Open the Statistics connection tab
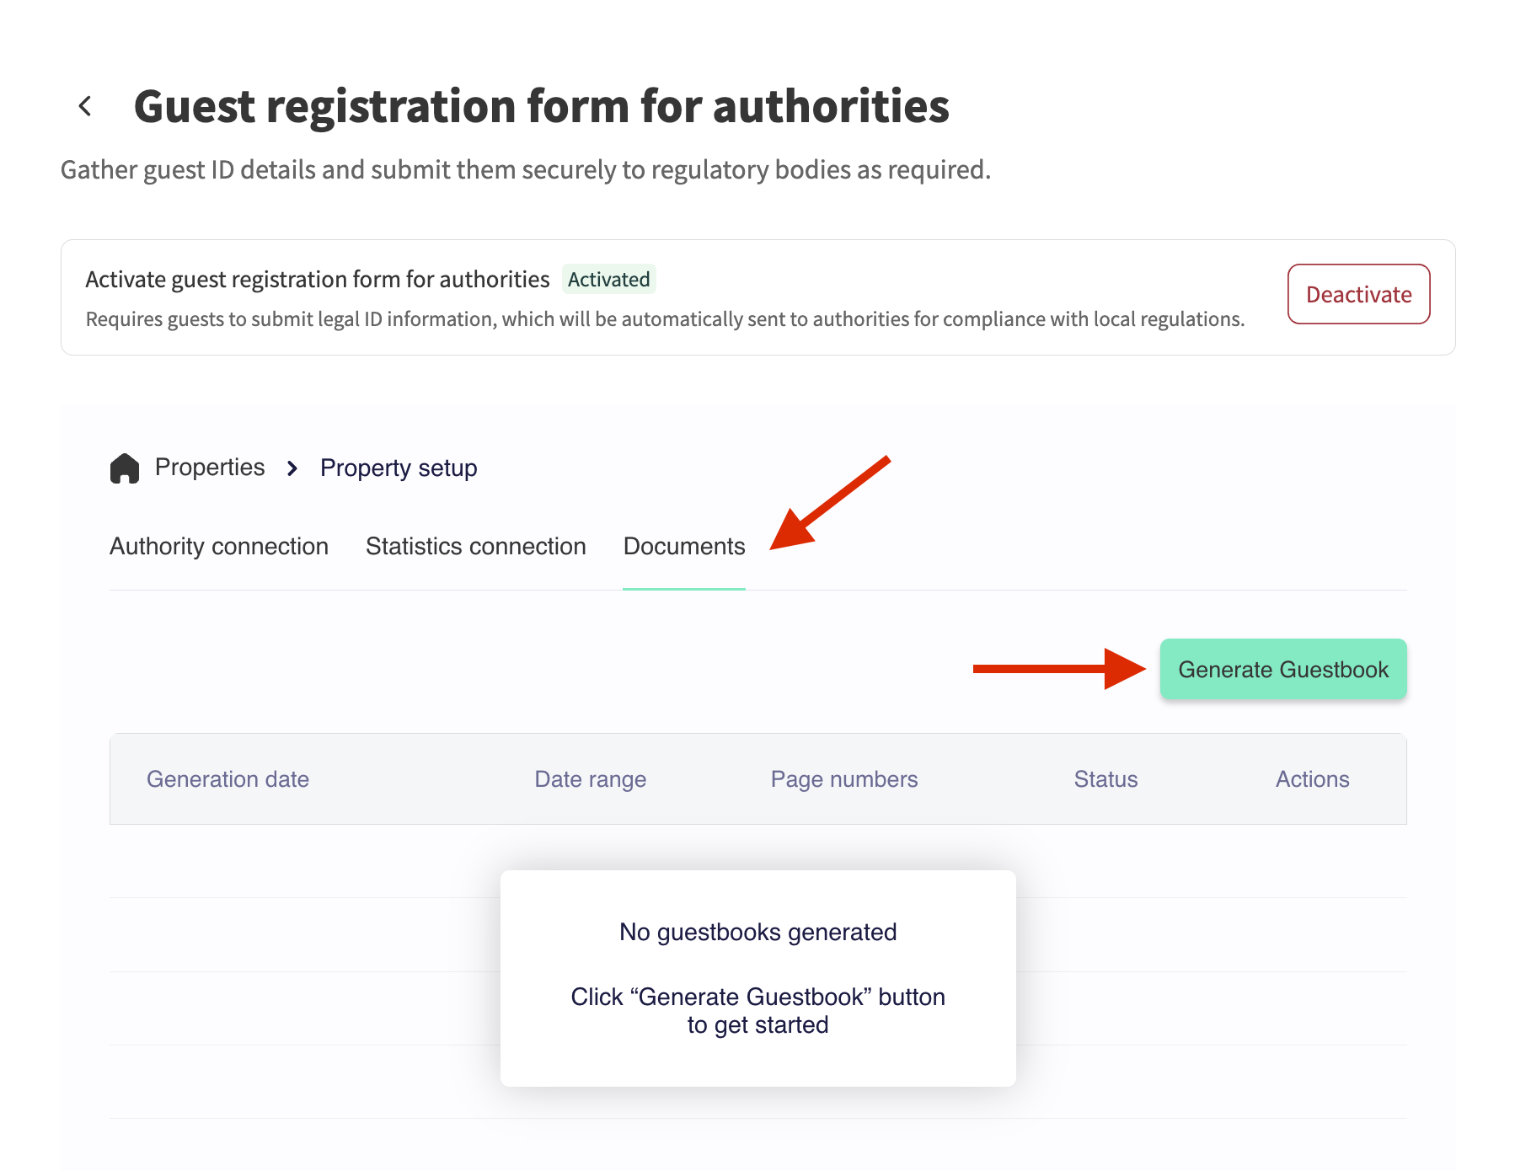Screen dimensions: 1515x1171 pyautogui.click(x=476, y=547)
